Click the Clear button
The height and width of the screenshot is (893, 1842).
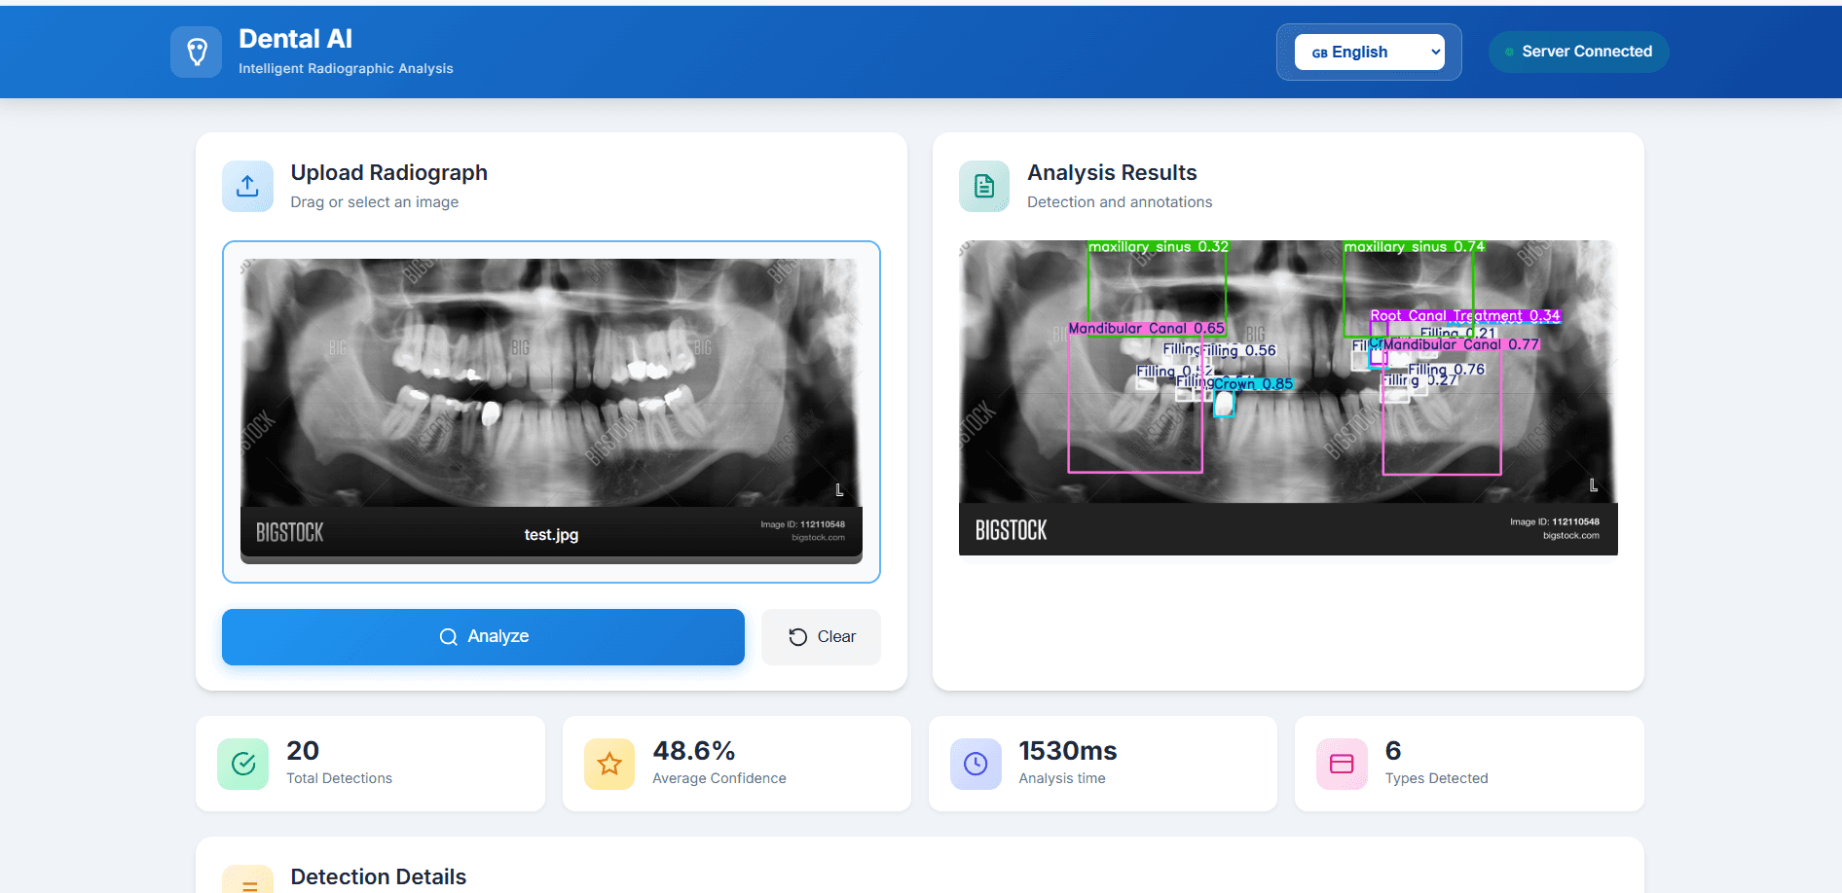coord(821,637)
